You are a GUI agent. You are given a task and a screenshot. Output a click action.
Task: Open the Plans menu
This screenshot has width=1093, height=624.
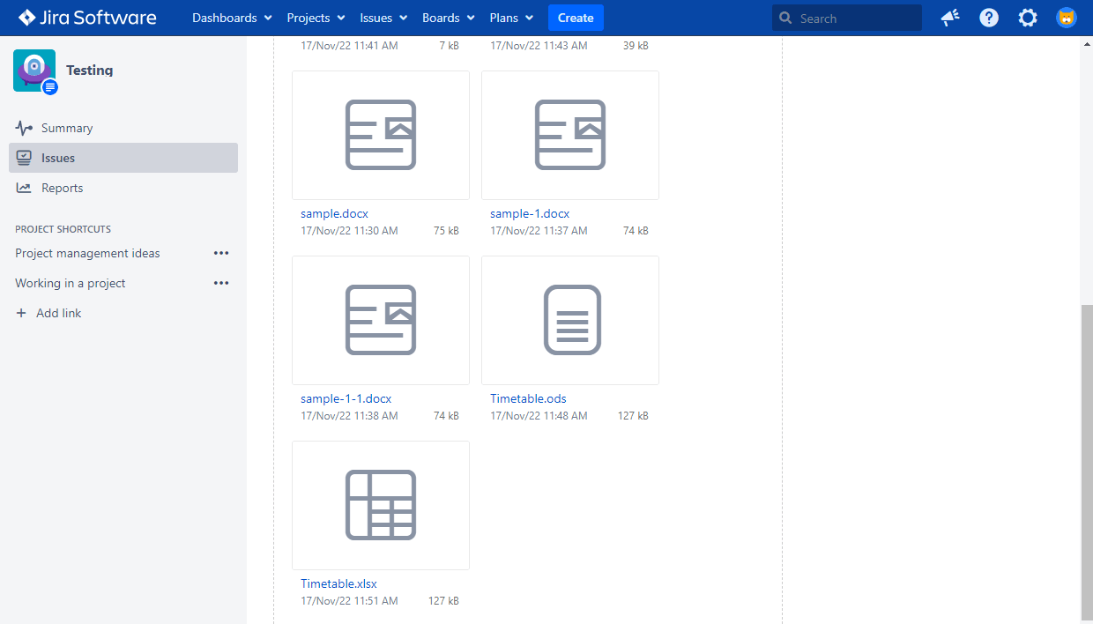511,18
